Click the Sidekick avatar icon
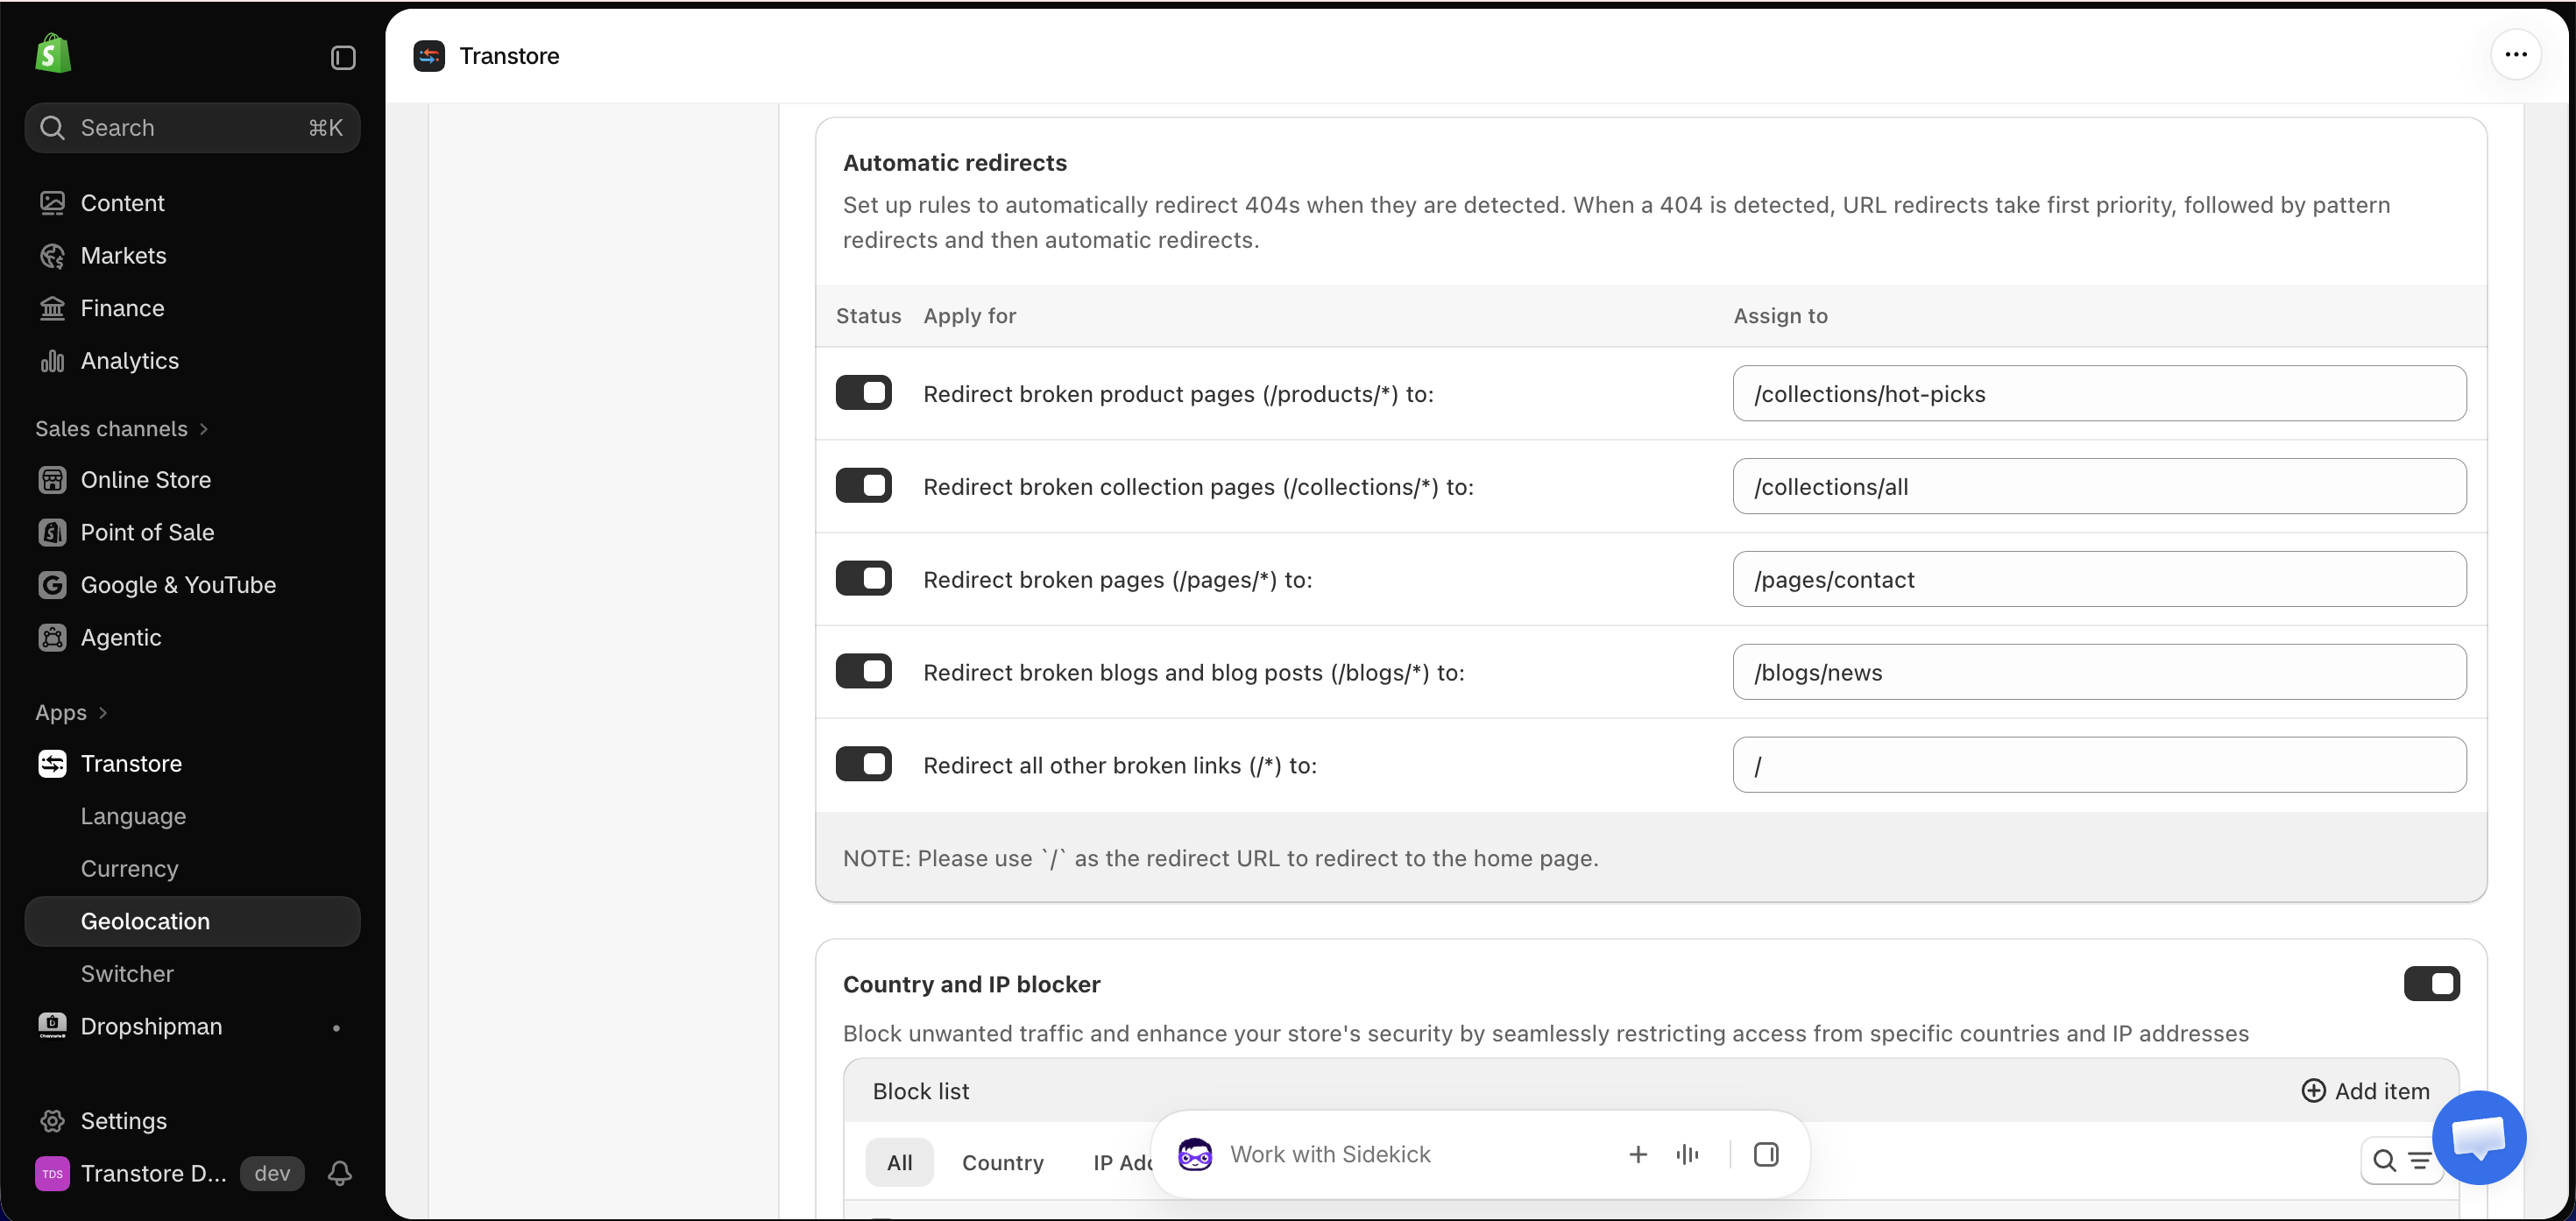2576x1221 pixels. coord(1195,1154)
